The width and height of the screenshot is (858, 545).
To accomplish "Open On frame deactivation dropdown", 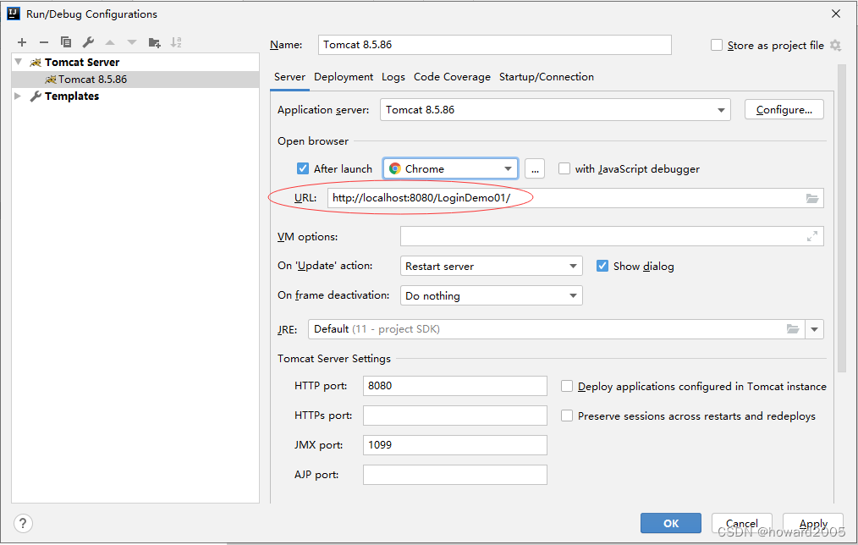I will [492, 295].
